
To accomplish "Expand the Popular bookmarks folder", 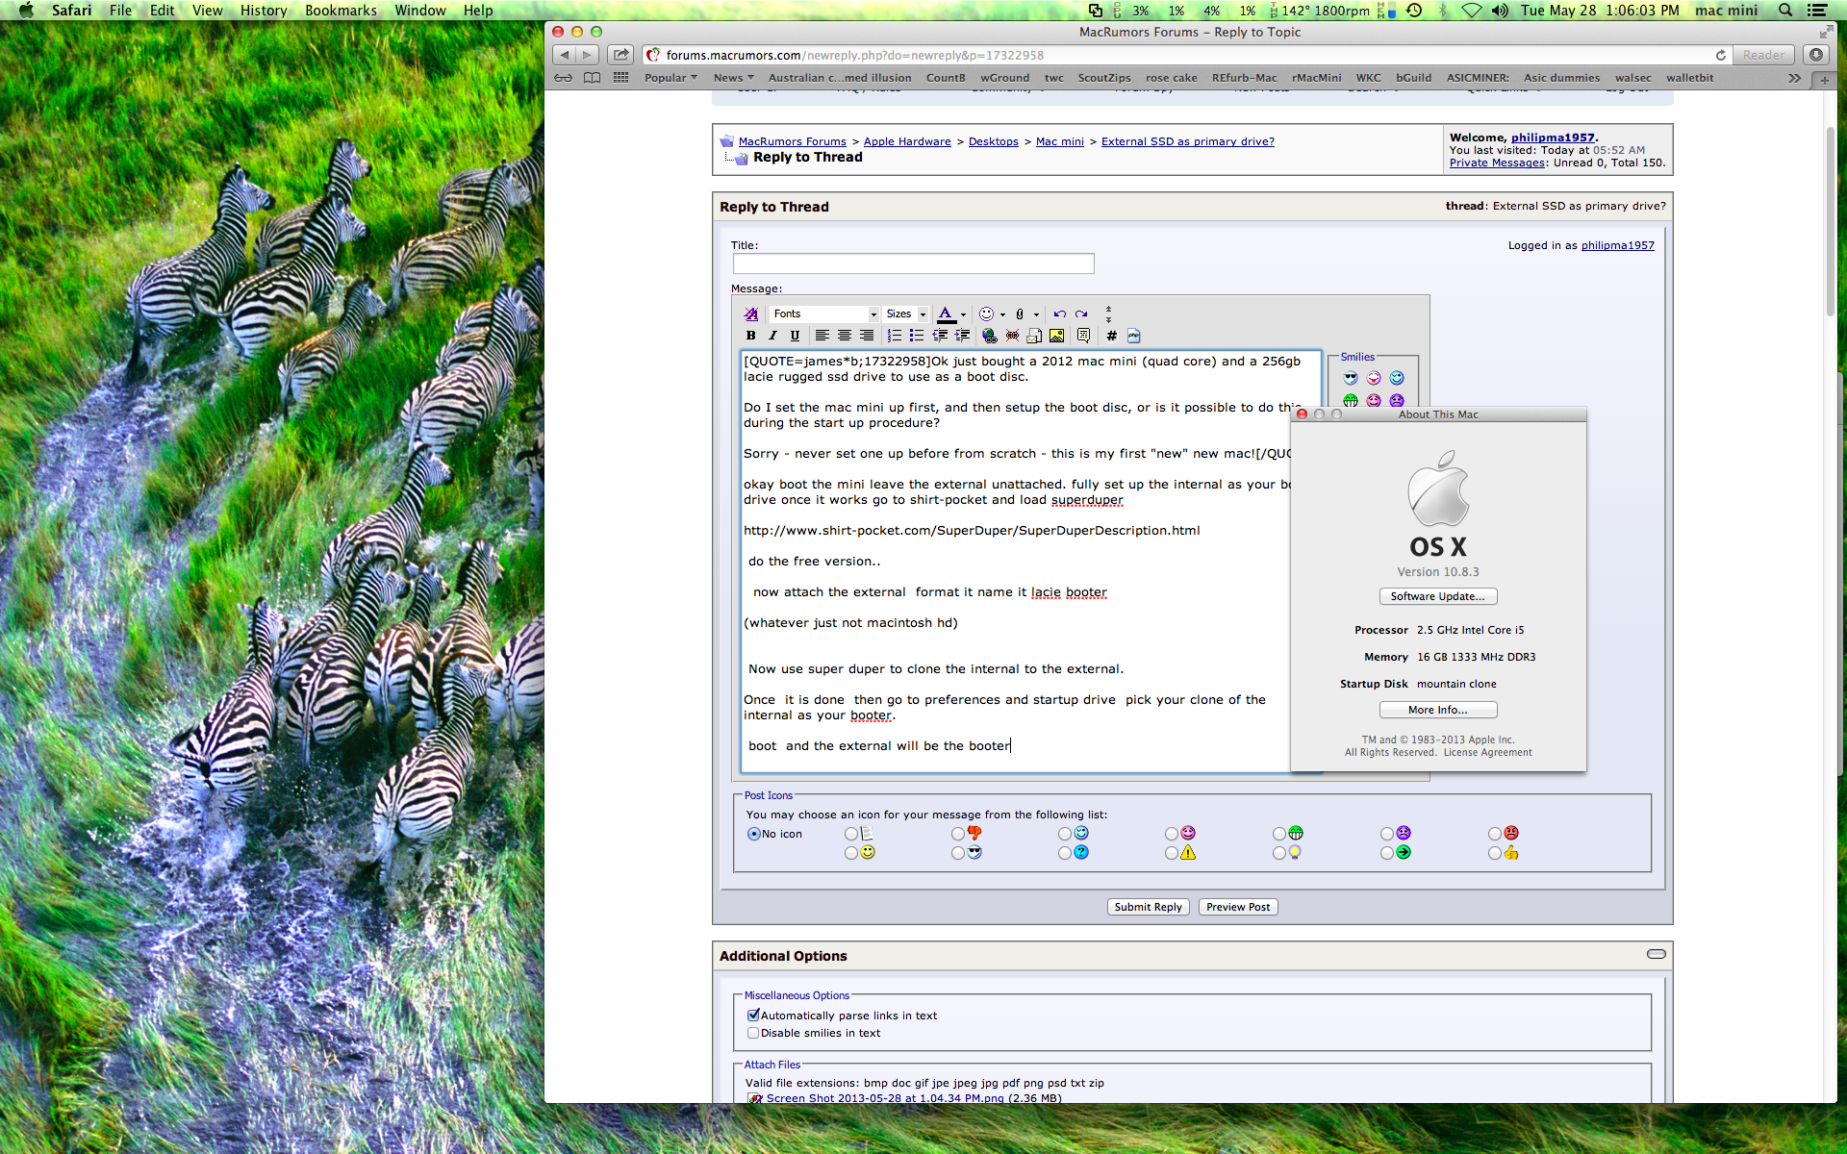I will pyautogui.click(x=670, y=78).
